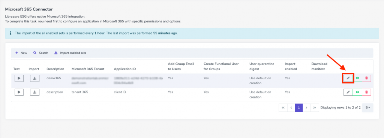Click Add Group Email to Users header
Viewport: 384px width, 138px height.
181,67
